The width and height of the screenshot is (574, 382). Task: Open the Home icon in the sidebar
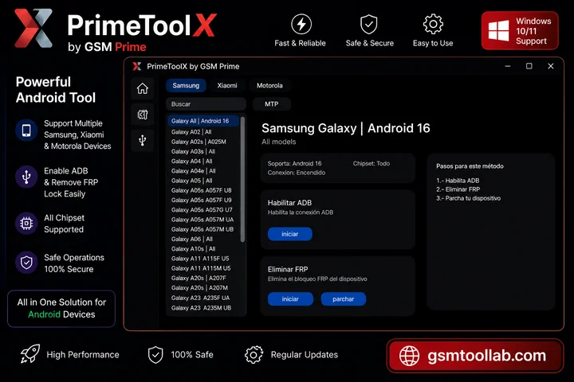pos(143,88)
